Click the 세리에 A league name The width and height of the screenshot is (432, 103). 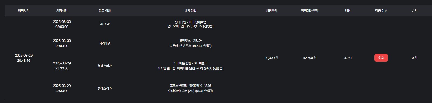105,43
